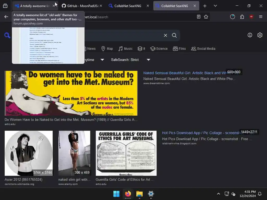Image resolution: width=267 pixels, height=200 pixels.
Task: Click www.alamy.com source link
Action: click(x=68, y=184)
